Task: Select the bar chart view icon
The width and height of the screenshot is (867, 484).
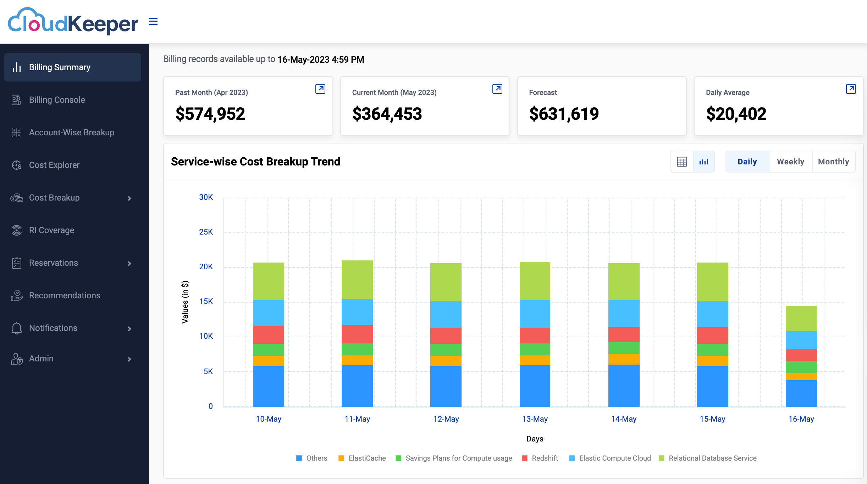Action: [703, 162]
